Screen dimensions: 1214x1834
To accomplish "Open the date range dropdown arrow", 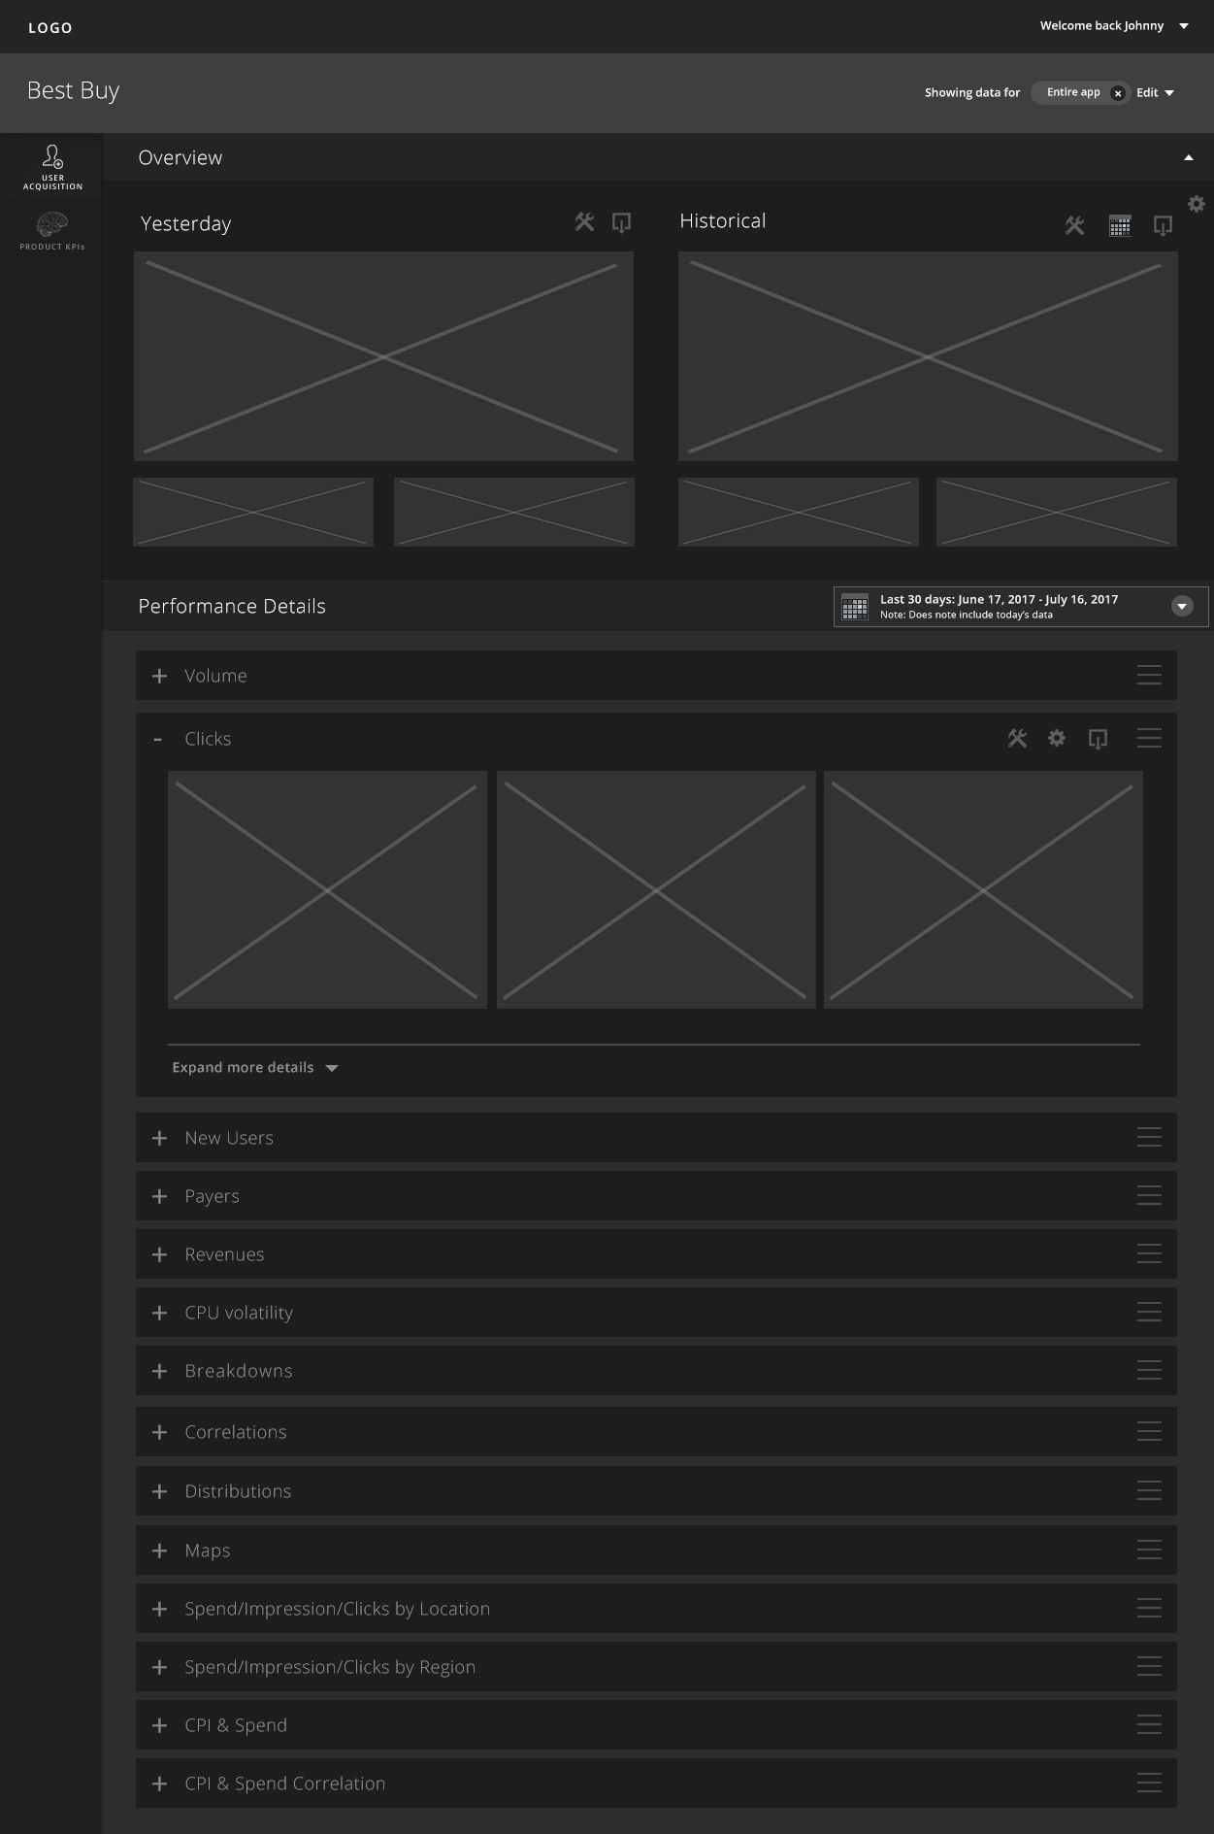I will coord(1182,606).
